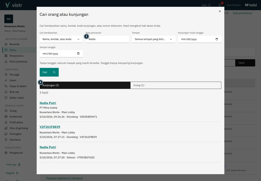Screen dimensions: 261x181
Task: Click the Beranda home icon in sidebar
Action: [6, 44]
